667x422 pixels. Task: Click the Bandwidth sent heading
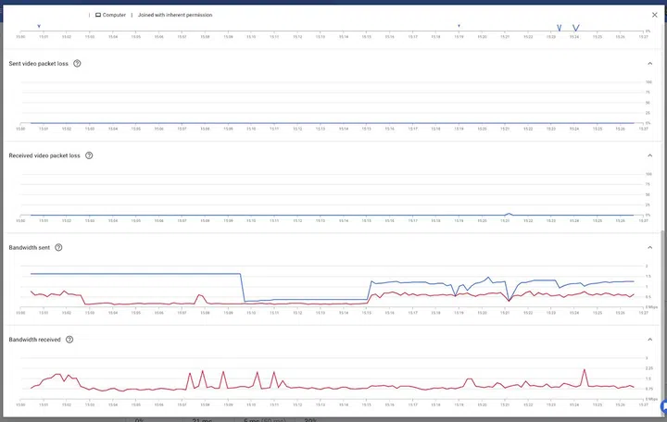(29, 248)
